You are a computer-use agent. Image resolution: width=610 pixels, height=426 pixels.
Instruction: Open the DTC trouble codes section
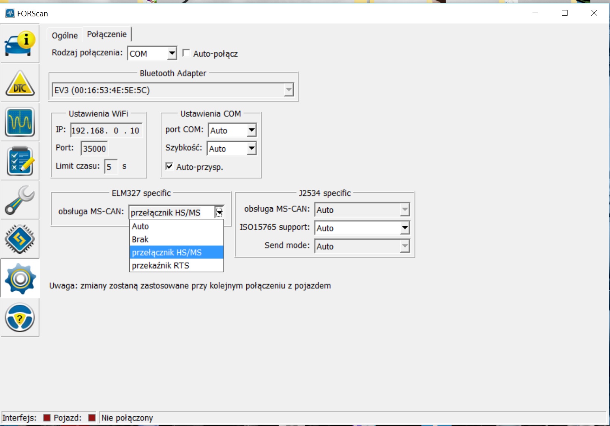pos(20,83)
